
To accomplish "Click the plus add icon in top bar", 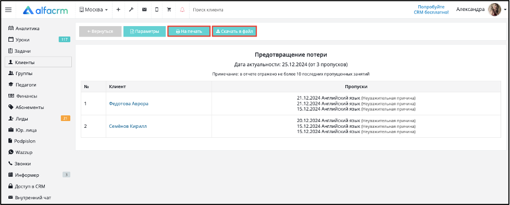I will coord(118,10).
